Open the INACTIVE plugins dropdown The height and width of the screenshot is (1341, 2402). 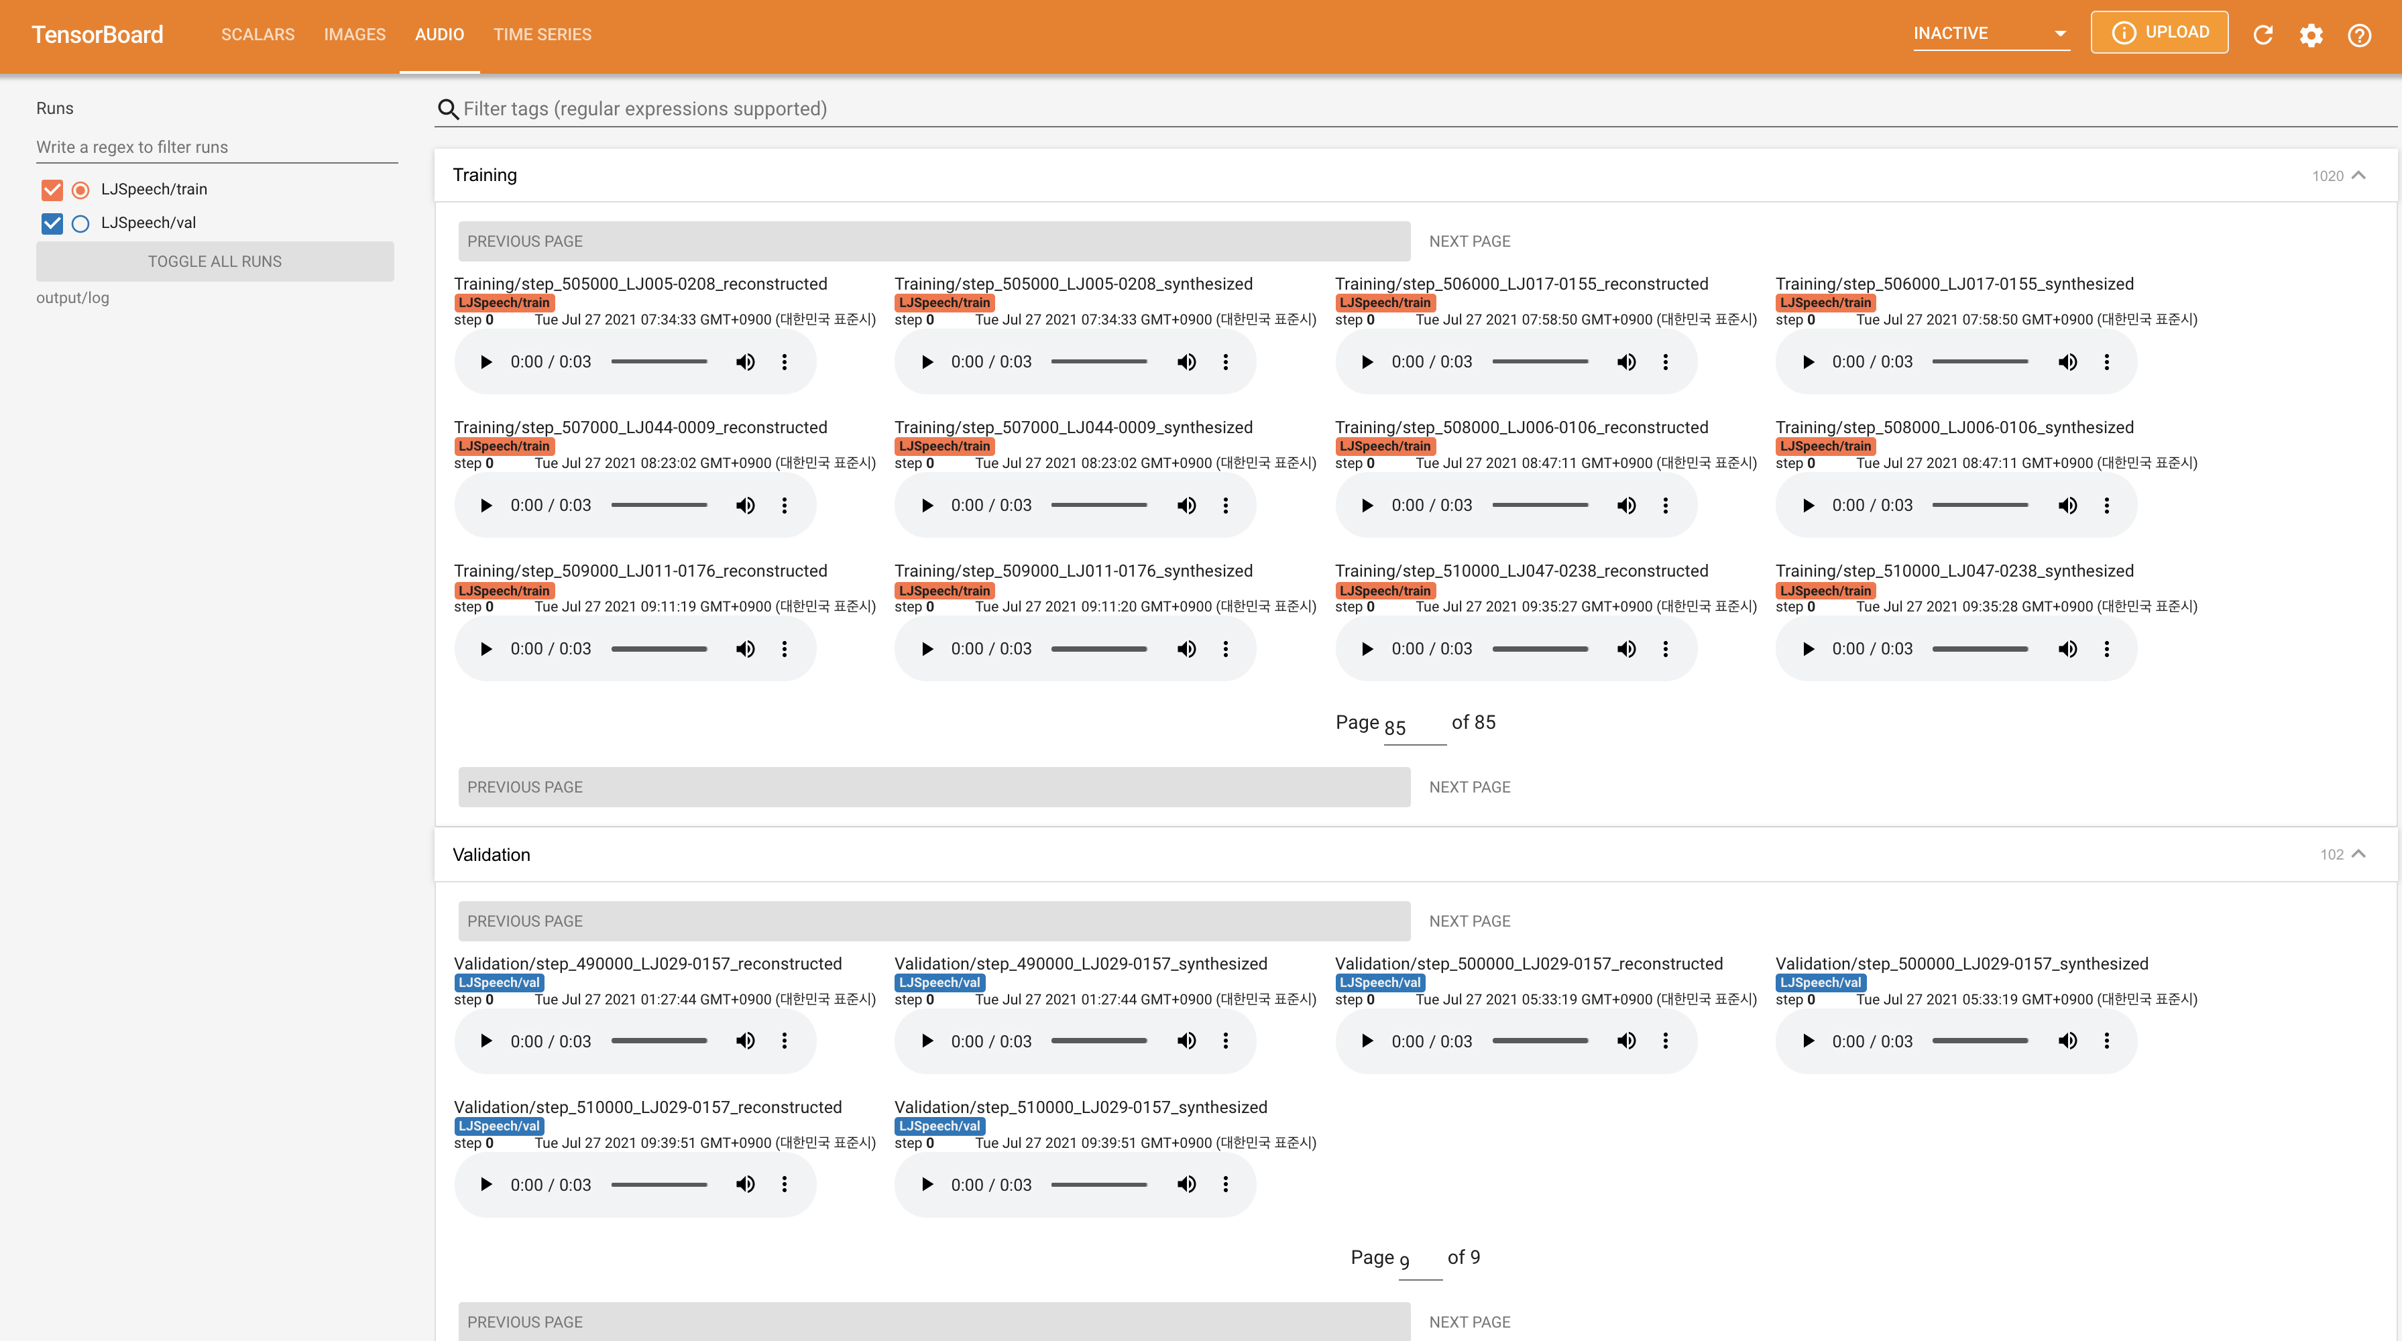pos(1990,34)
